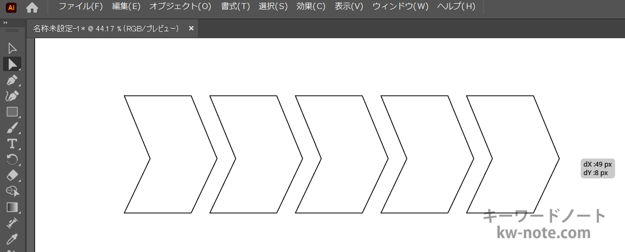Viewport: 625px width, 252px height.
Task: Open the 効果(C) menu
Action: 311,7
